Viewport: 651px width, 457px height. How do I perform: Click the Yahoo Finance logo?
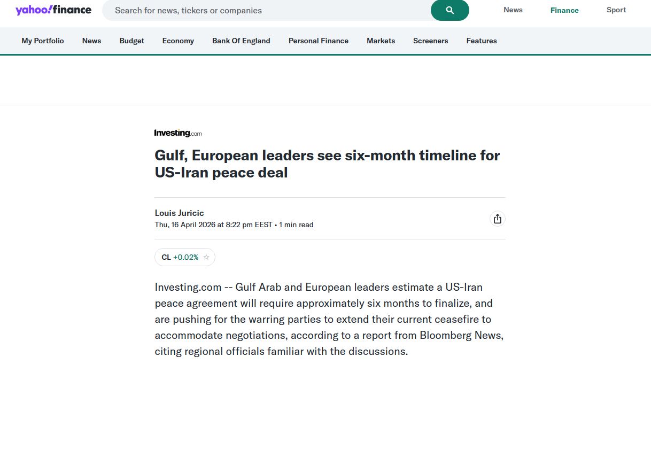point(53,10)
